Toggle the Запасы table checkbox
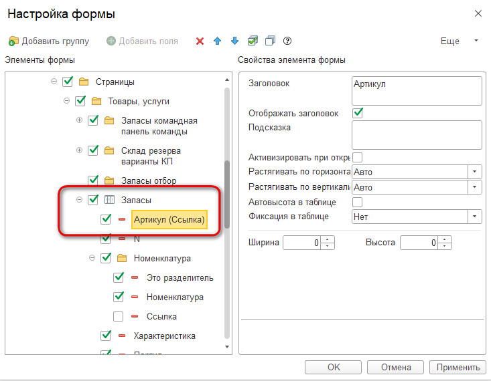 point(93,199)
